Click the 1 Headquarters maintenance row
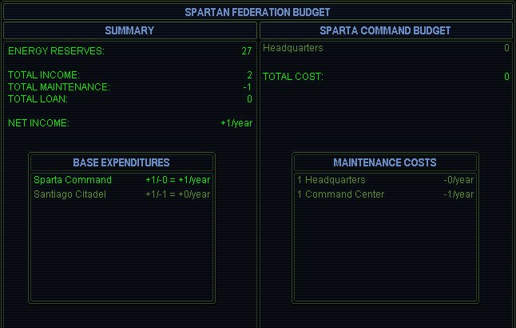Screen dimensions: 516x328 [x=331, y=180]
